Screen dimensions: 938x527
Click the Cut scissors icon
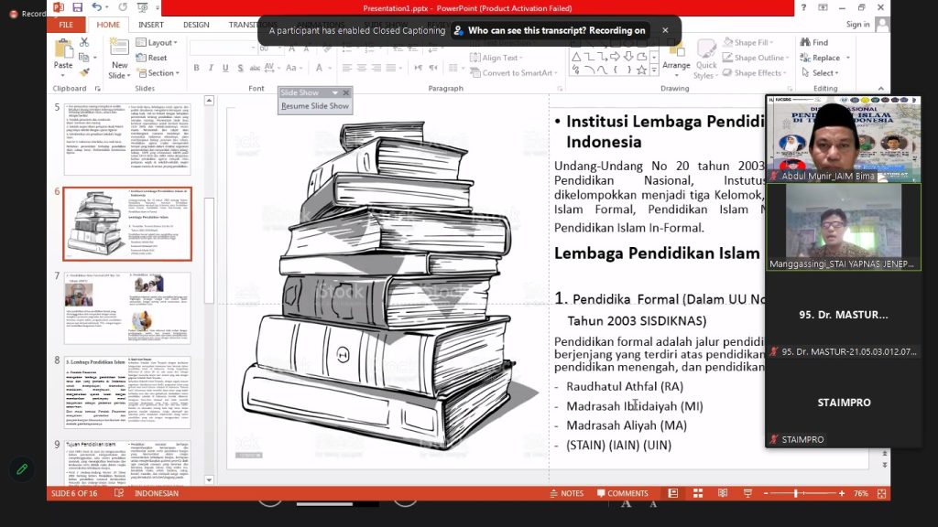click(84, 43)
